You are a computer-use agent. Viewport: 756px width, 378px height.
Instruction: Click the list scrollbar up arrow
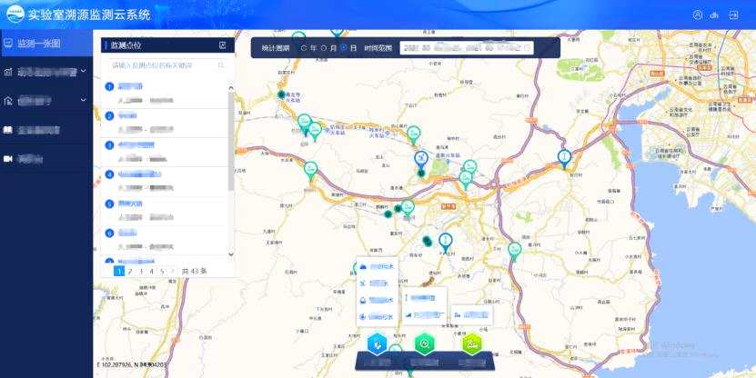point(230,88)
